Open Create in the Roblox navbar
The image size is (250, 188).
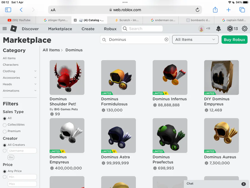pyautogui.click(x=88, y=29)
